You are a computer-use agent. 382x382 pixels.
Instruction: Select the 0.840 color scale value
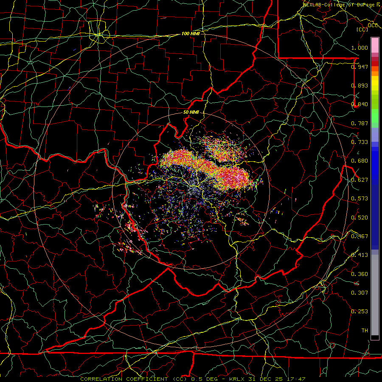click(360, 104)
